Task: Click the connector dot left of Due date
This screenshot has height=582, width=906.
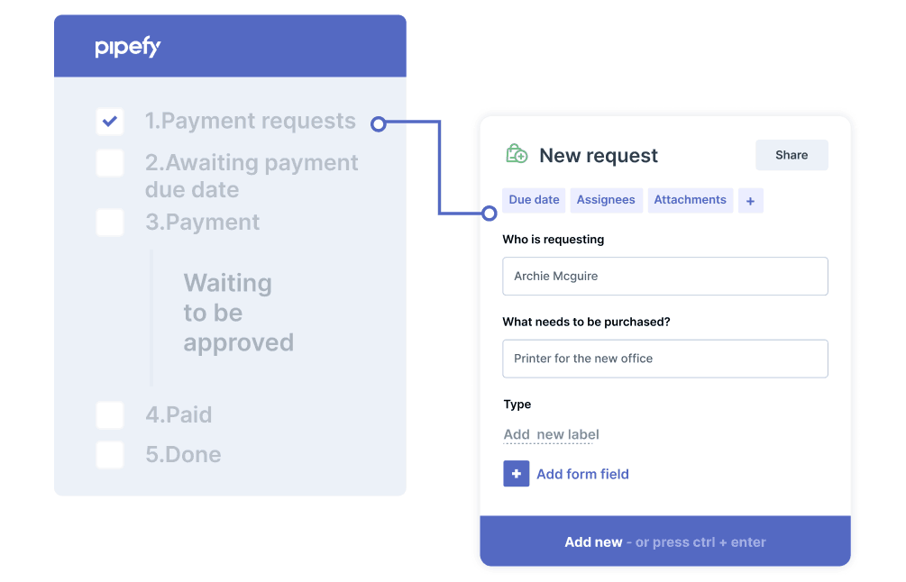Action: tap(490, 214)
